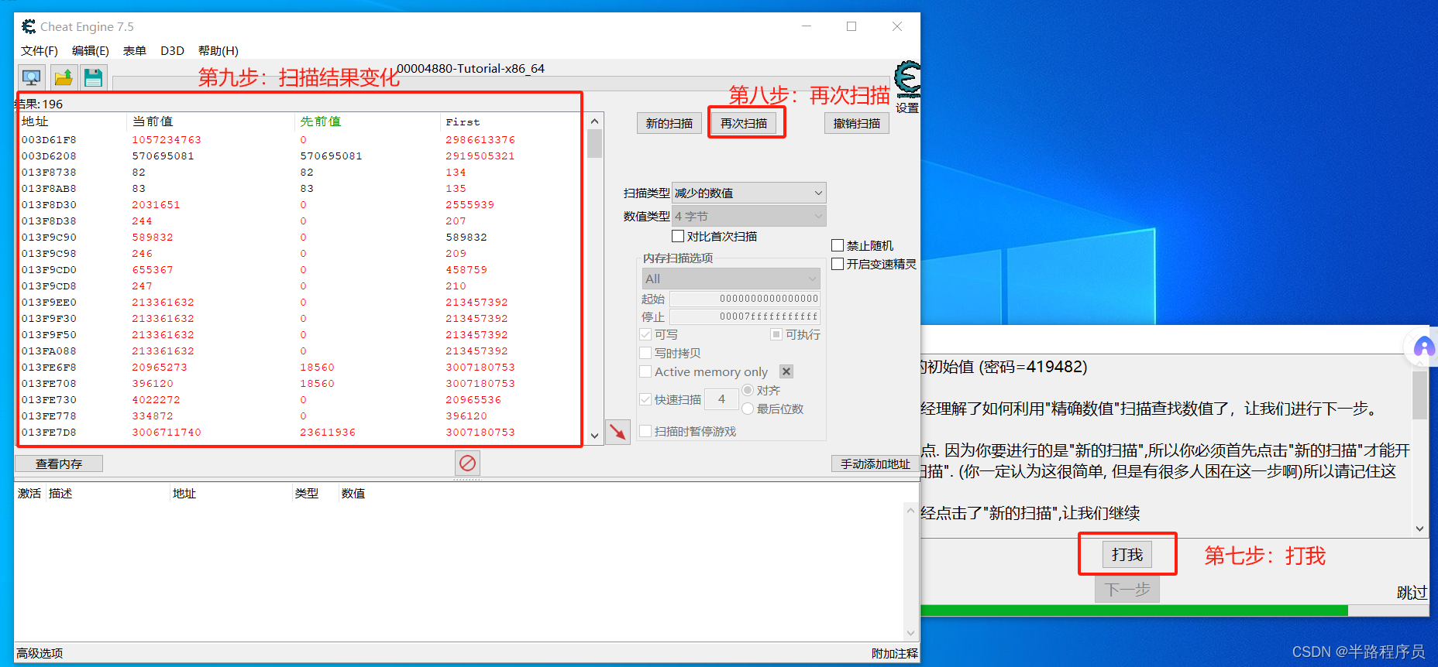Click 打我 button in tutorial window
This screenshot has height=667, width=1438.
(x=1127, y=554)
